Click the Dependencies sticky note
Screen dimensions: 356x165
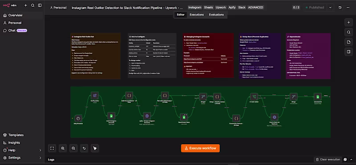click(x=308, y=56)
